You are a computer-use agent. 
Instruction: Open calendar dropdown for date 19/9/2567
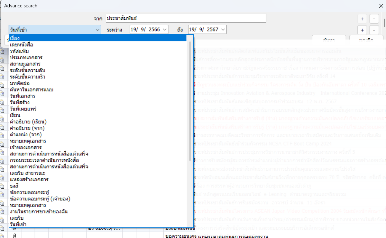pyautogui.click(x=223, y=30)
